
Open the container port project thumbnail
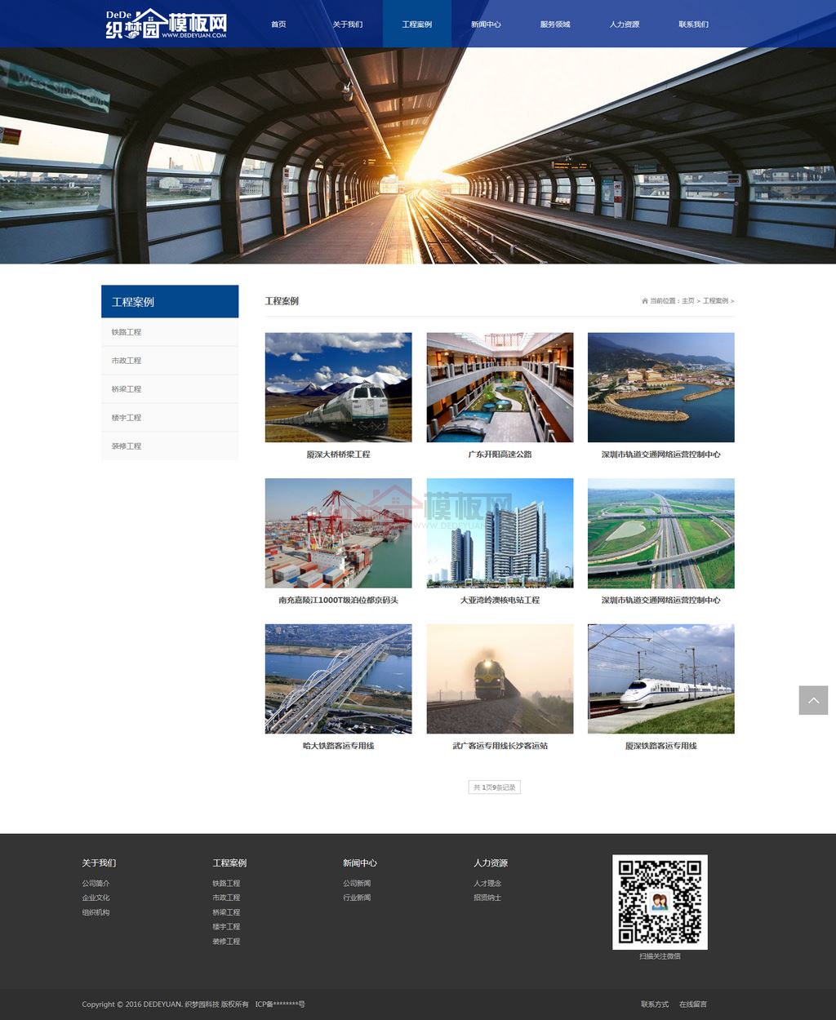coord(338,533)
